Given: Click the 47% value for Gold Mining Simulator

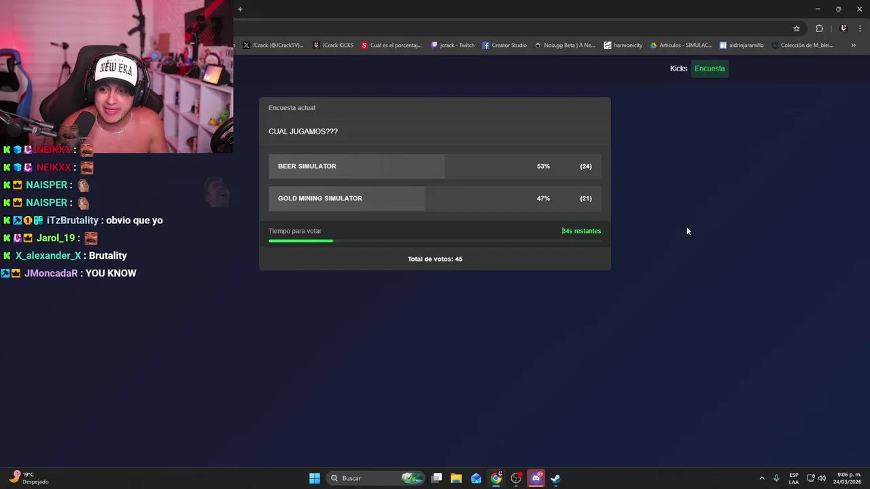Looking at the screenshot, I should (x=543, y=198).
